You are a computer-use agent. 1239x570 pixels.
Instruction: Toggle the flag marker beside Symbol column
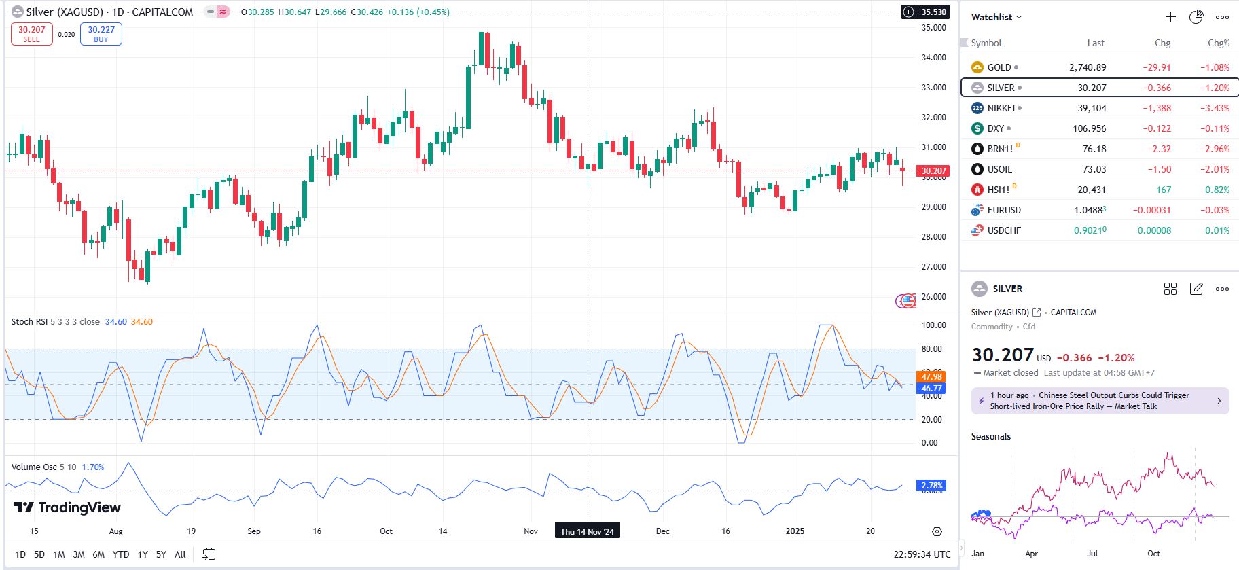click(x=964, y=43)
